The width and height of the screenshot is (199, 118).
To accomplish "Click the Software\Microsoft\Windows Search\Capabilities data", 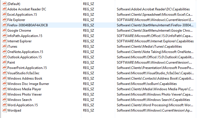I will pyautogui.click(x=153, y=100).
